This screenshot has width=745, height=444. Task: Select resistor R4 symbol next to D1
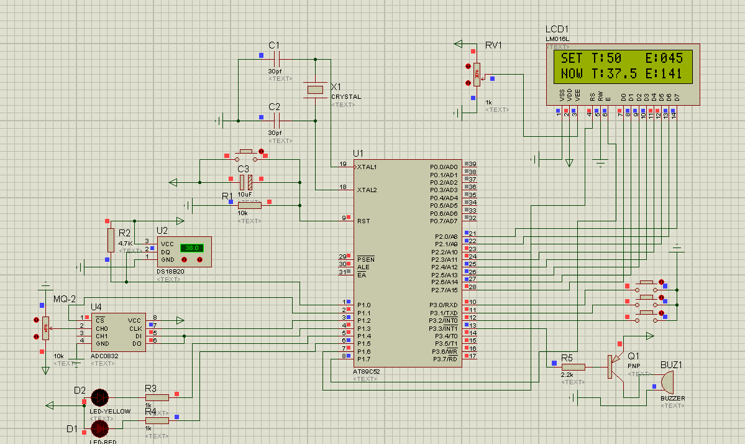tap(157, 420)
